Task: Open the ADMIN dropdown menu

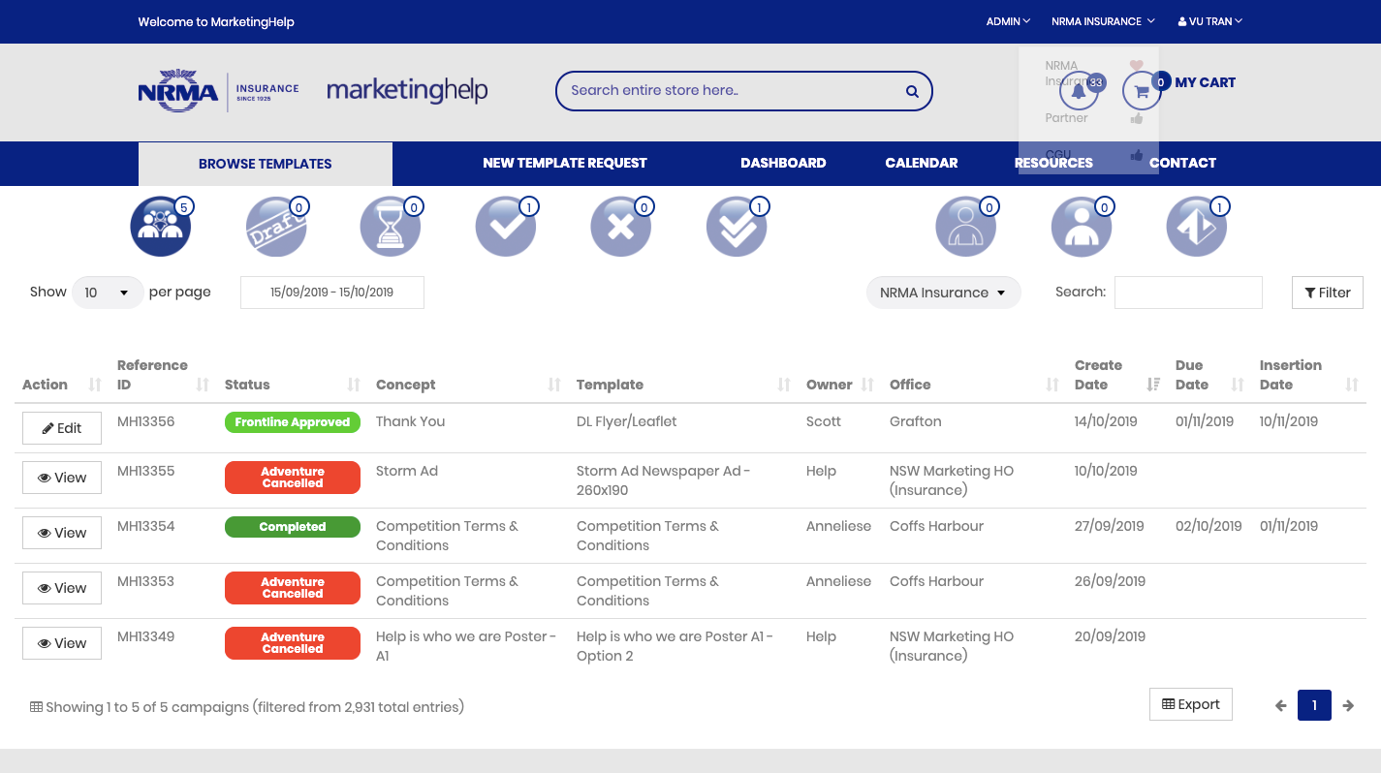Action: coord(1008,21)
